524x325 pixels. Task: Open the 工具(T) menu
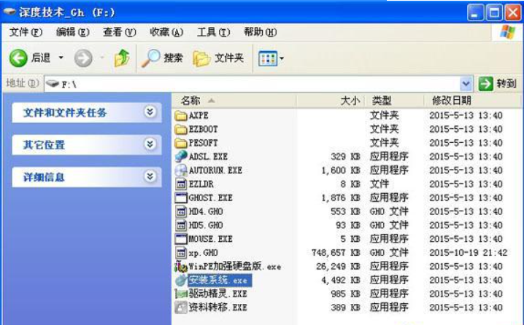tap(213, 32)
